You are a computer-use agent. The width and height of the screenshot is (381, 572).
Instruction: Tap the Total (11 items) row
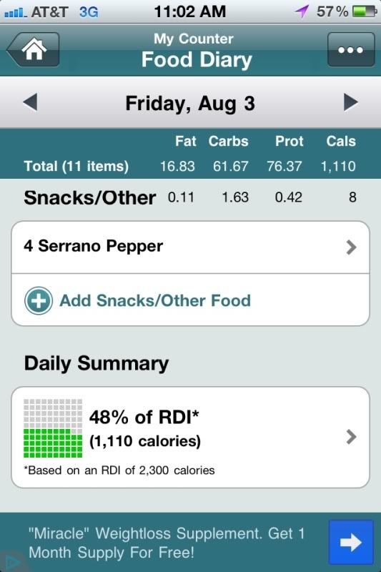(190, 167)
